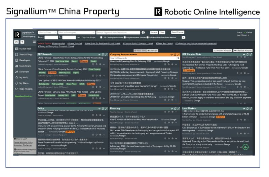The height and width of the screenshot is (177, 269).
Task: Click Signallium Feeds >> link
Action: pos(24,96)
